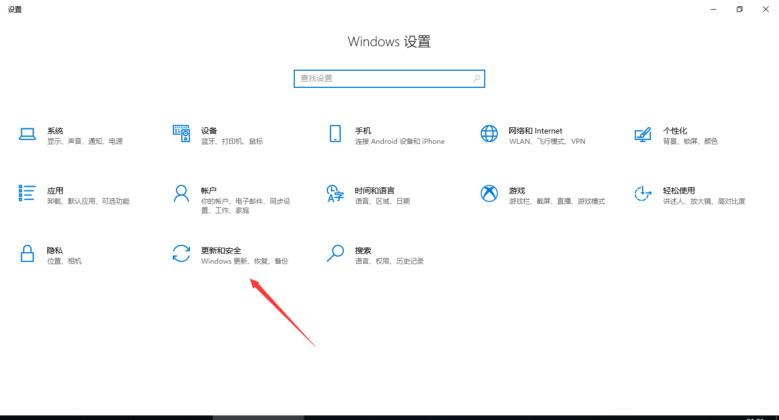Viewport: 779px width, 420px height.
Task: Open the 帐户 (Accounts) settings
Action: [232, 200]
